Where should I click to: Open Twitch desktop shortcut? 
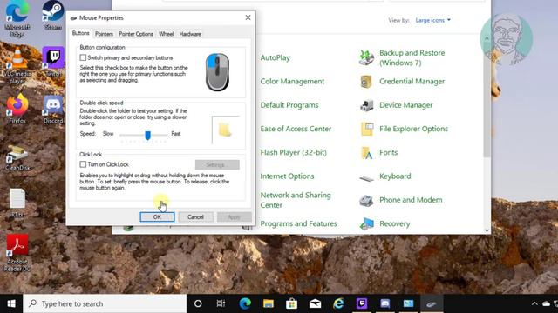click(x=53, y=62)
